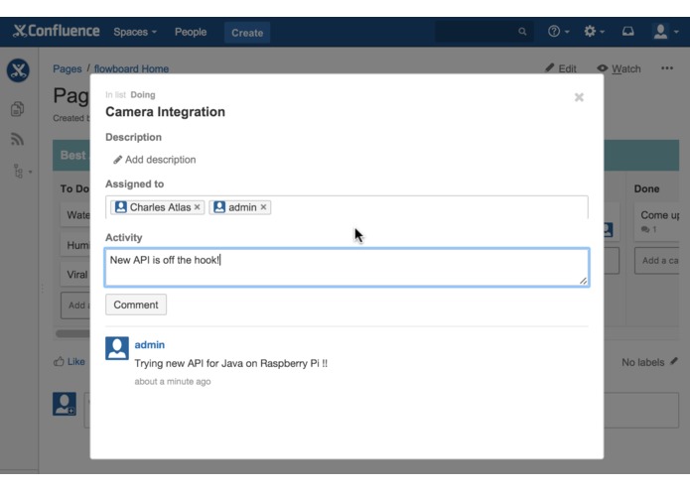Click the search field in header
The height and width of the screenshot is (490, 690).
point(483,32)
